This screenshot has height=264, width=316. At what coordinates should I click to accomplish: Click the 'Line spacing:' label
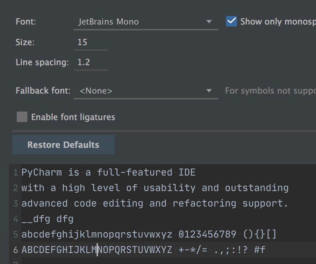(42, 62)
